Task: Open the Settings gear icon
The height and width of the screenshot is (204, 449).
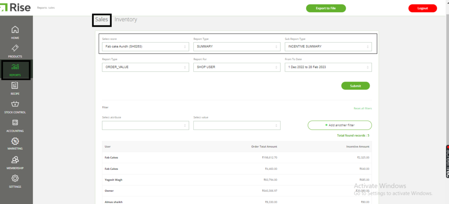Action: [15, 179]
